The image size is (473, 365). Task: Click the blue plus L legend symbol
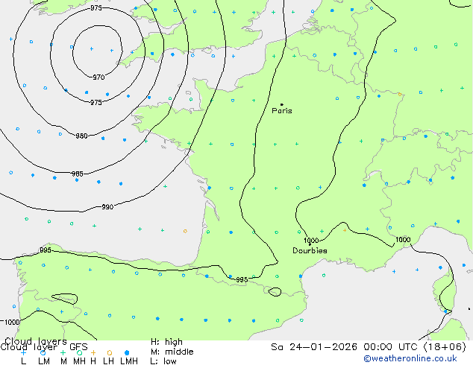[23, 352]
